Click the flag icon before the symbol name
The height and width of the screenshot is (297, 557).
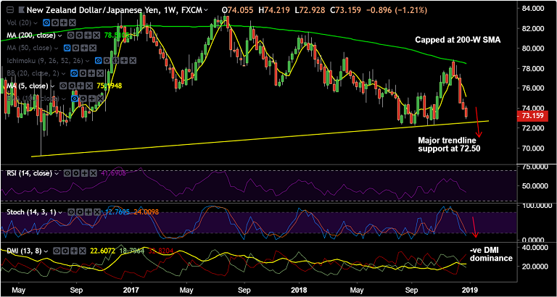[x=22, y=9]
